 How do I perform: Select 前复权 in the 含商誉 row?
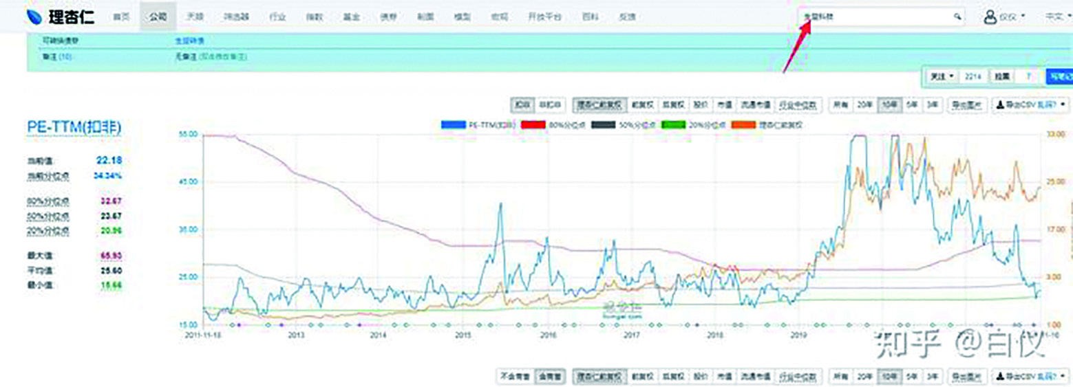point(642,377)
